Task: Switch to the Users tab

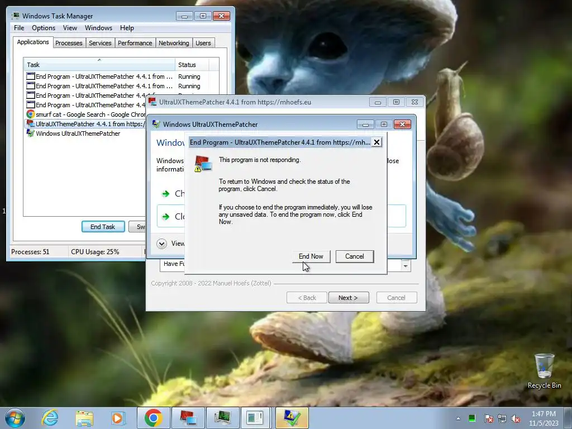Action: coord(203,42)
